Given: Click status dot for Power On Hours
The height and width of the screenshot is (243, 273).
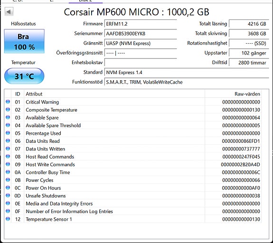Looking at the screenshot, I should coord(8,187).
